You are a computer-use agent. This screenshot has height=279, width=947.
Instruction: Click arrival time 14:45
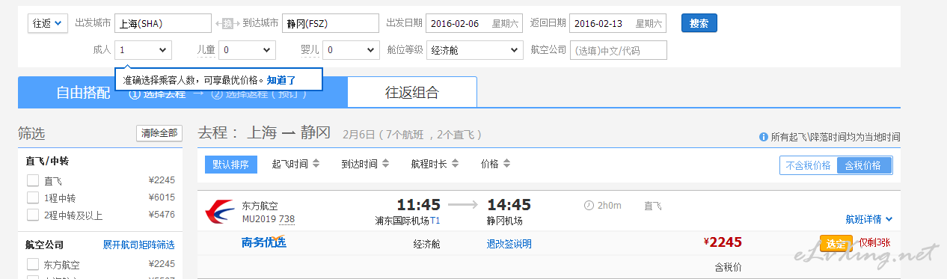[509, 205]
